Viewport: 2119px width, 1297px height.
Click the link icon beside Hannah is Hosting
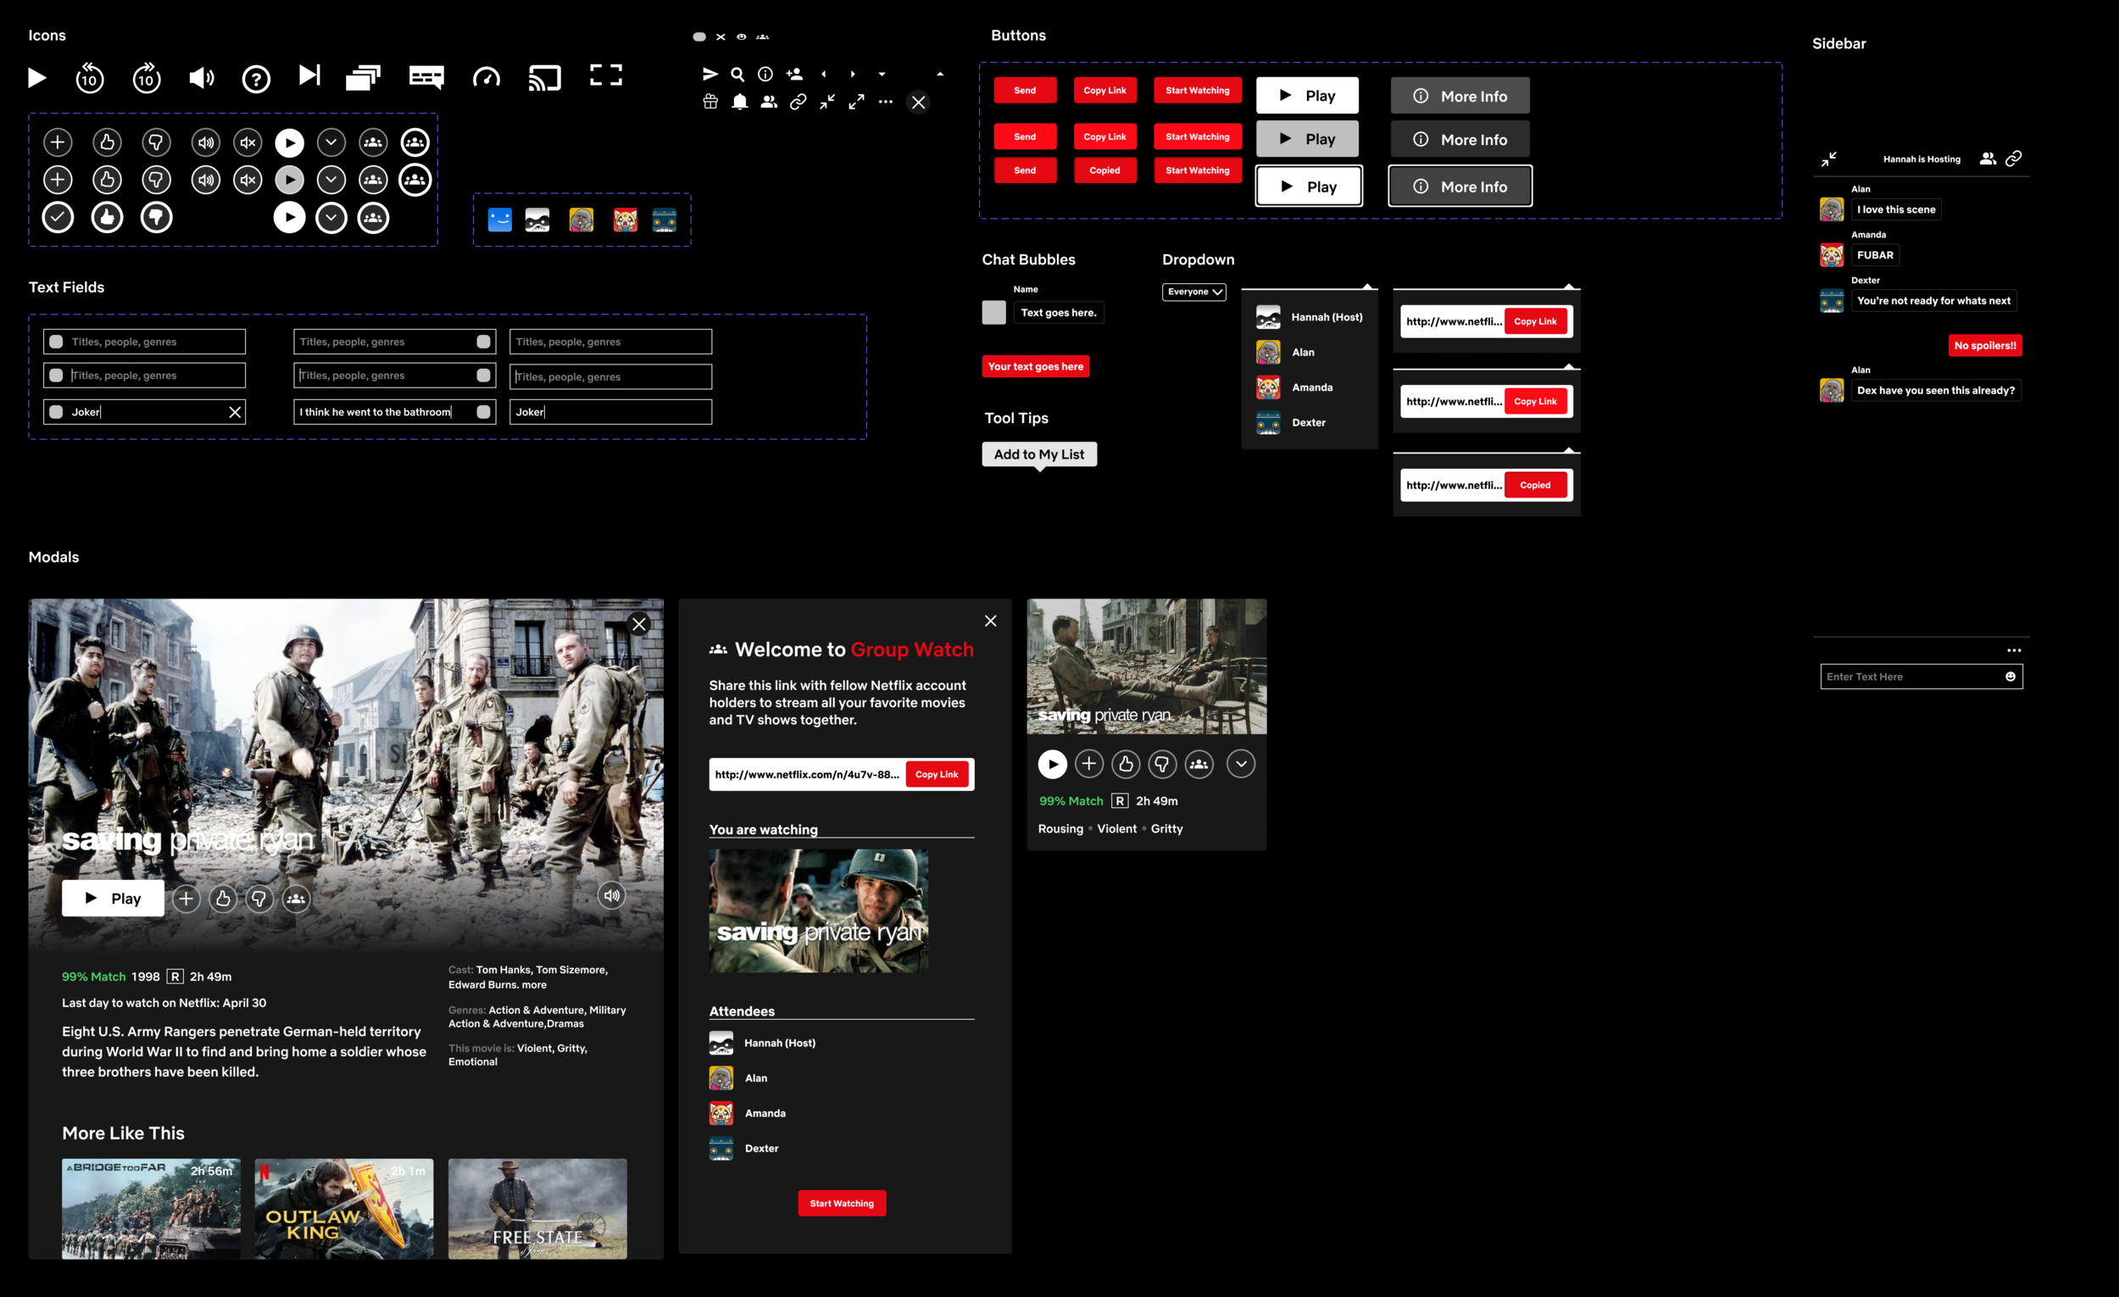click(x=2013, y=159)
